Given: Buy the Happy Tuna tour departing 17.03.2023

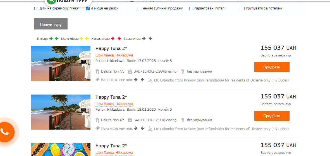Looking at the screenshot, I should coord(272,67).
